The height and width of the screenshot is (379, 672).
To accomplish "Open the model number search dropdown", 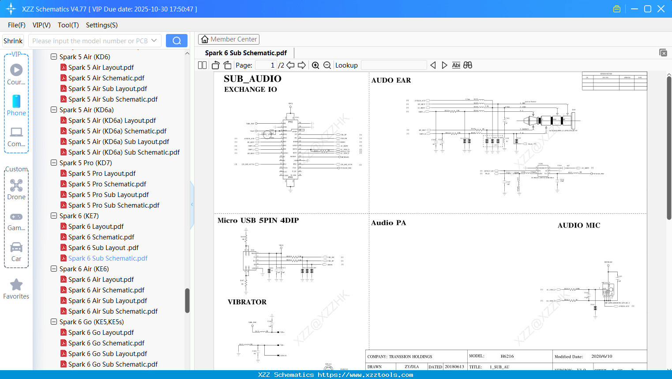I will 153,40.
